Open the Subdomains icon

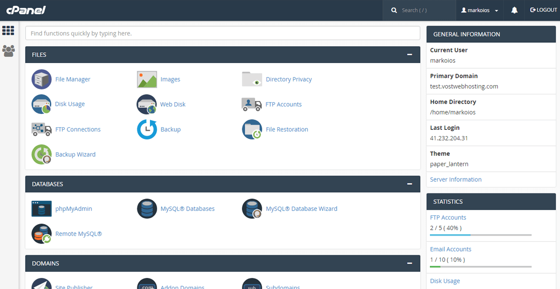252,284
